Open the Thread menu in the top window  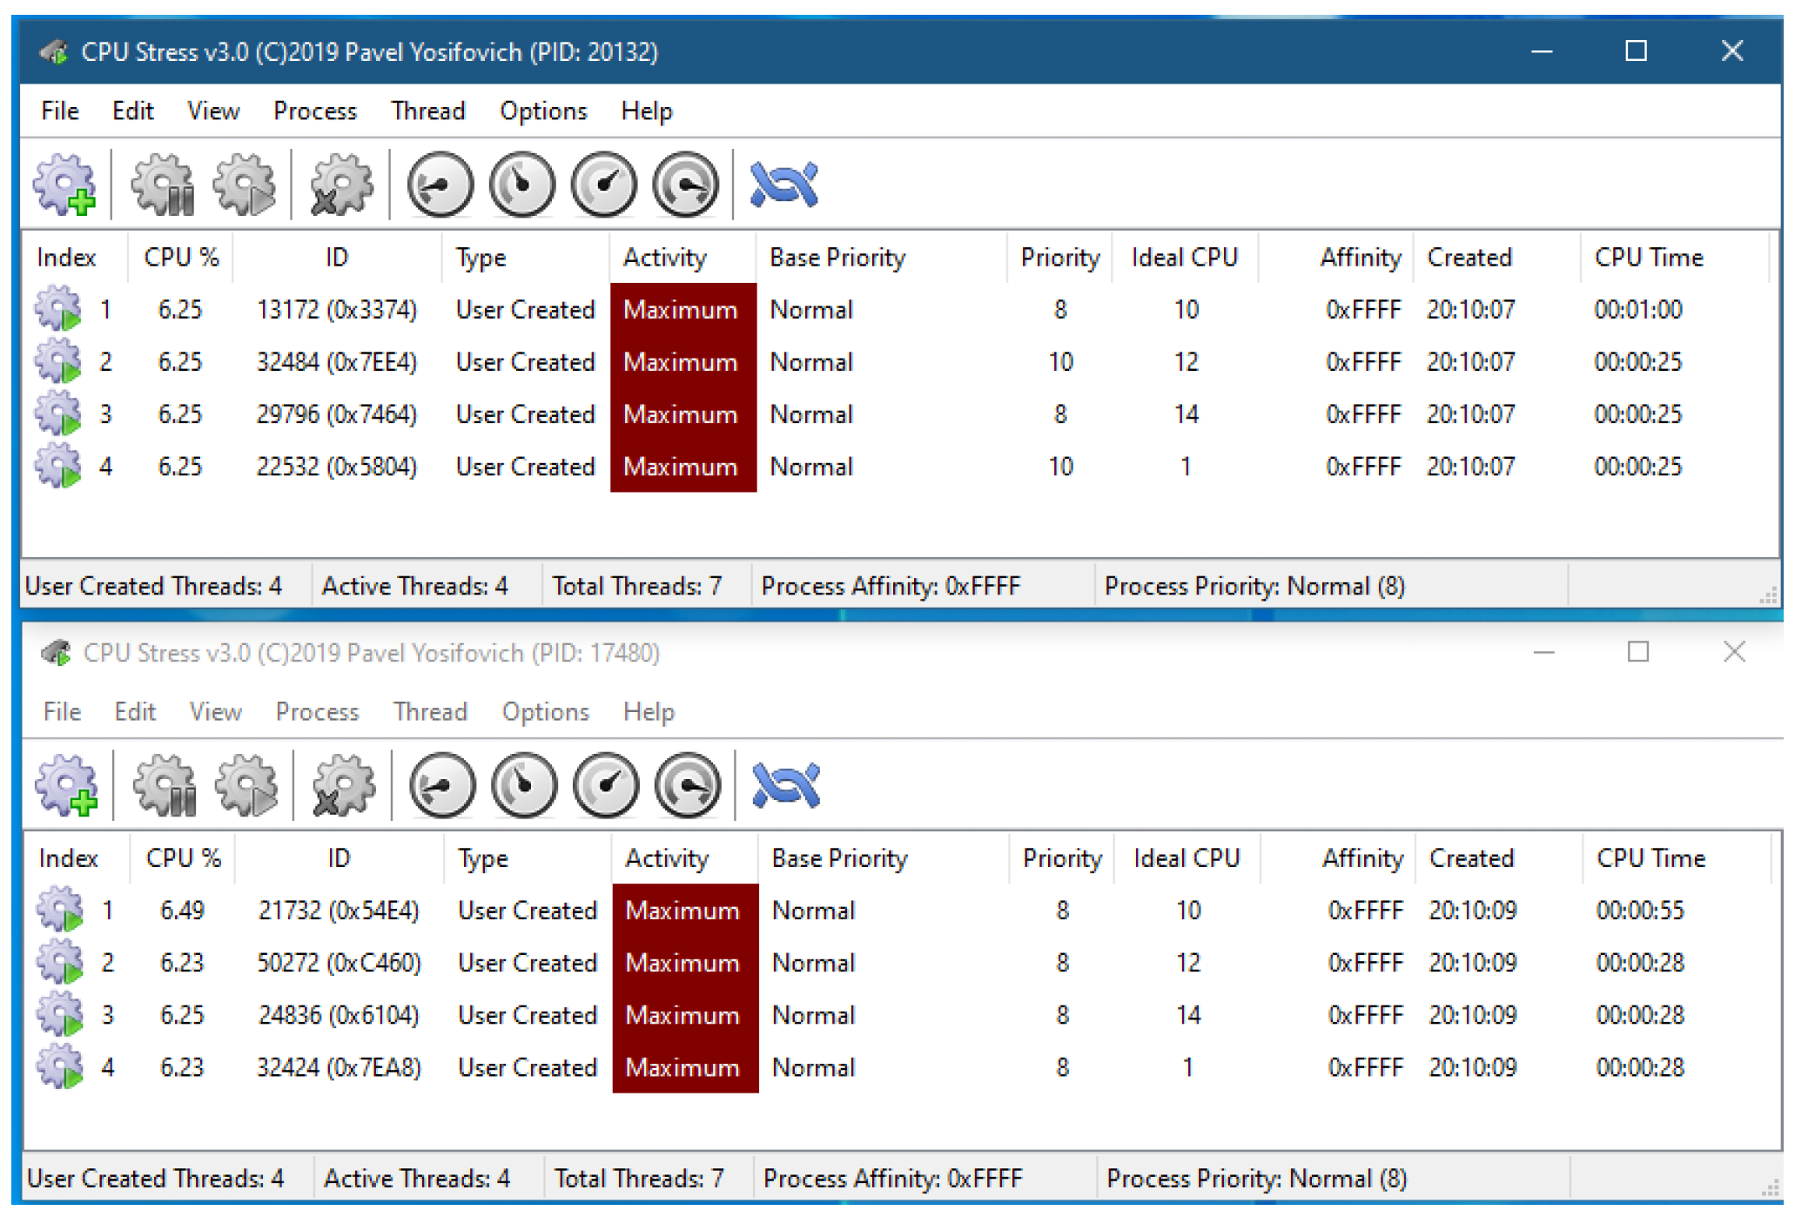click(427, 111)
